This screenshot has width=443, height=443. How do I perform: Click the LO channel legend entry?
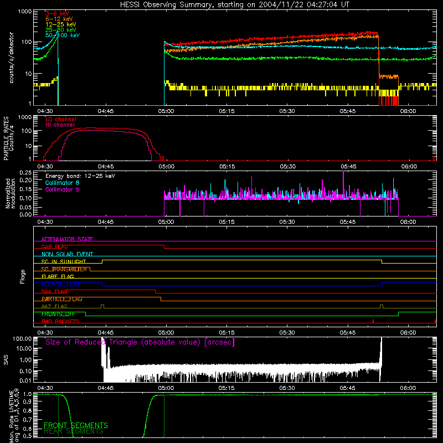(61, 119)
